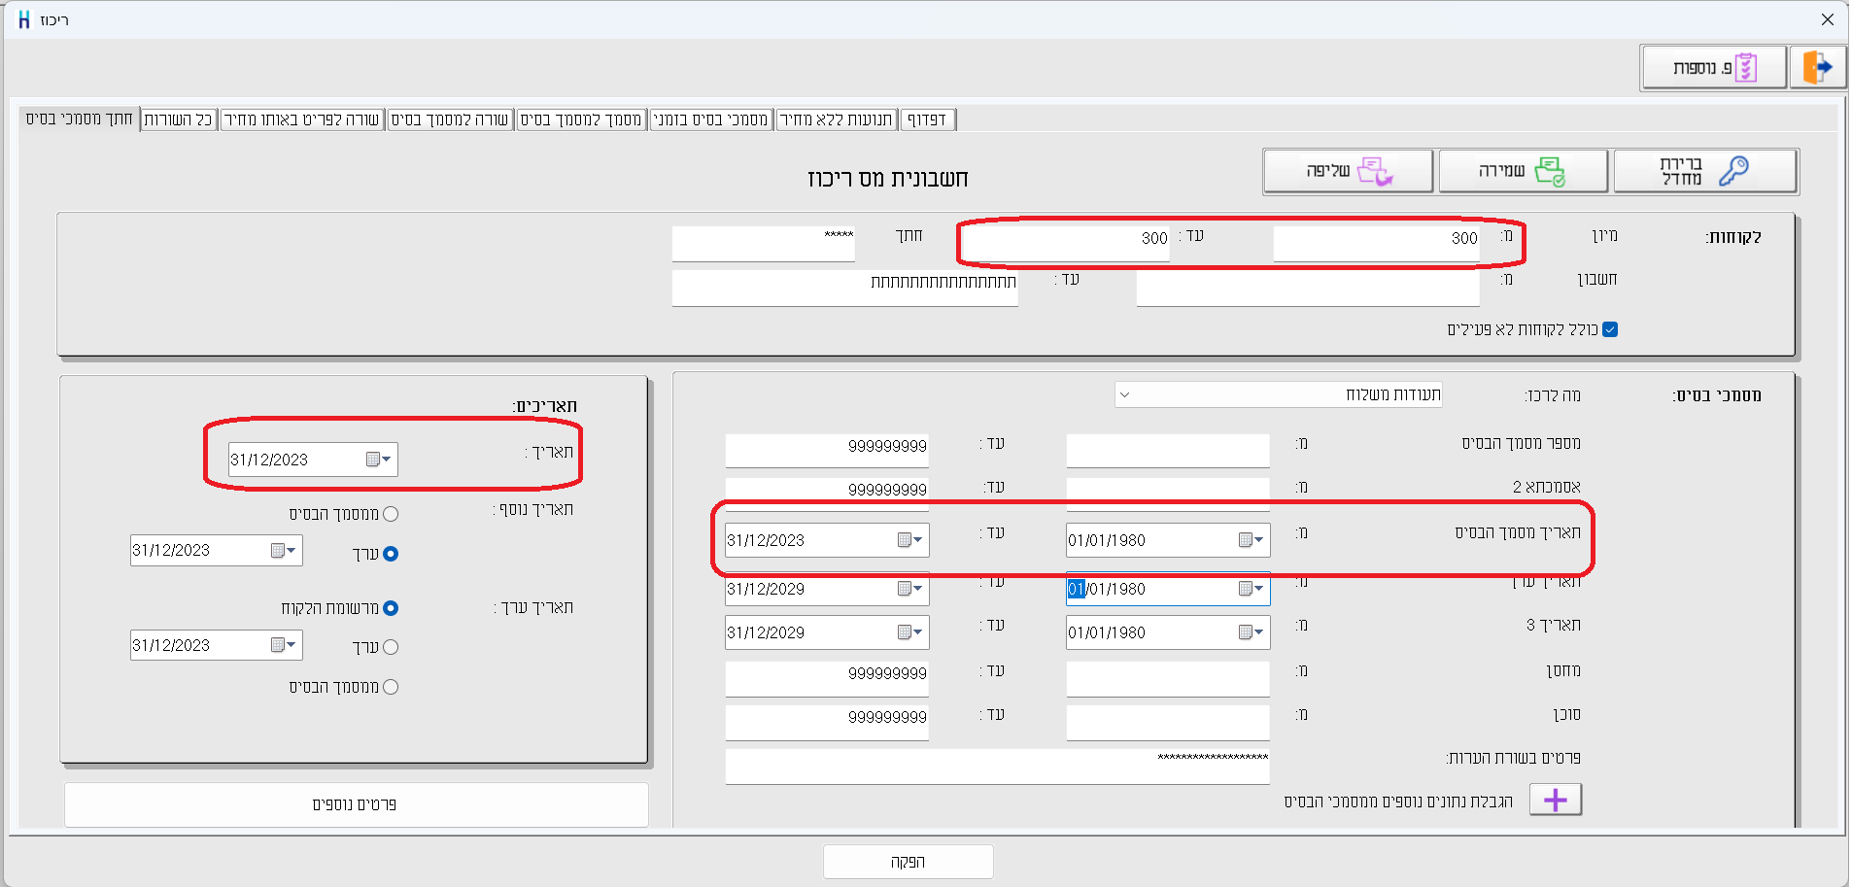Viewport: 1852px width, 887px height.
Task: Click the שליפה pink folder button
Action: pos(1348,172)
